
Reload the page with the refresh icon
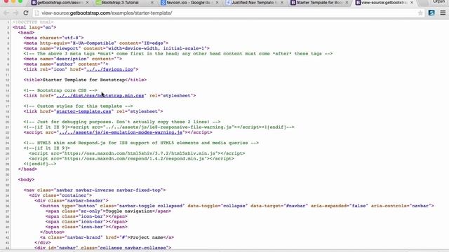(x=26, y=13)
